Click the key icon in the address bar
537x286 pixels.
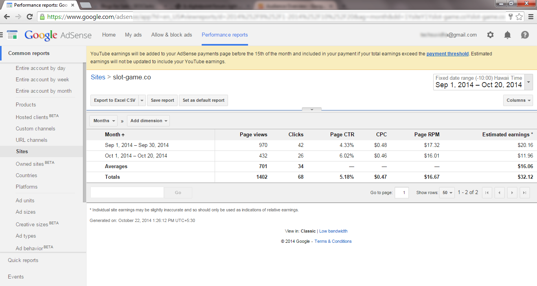[x=510, y=16]
